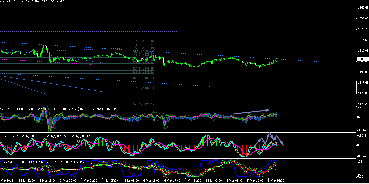Select the Fibonacci level 0.0 - 1219.91
The image size is (369, 184).
pyautogui.click(x=145, y=35)
